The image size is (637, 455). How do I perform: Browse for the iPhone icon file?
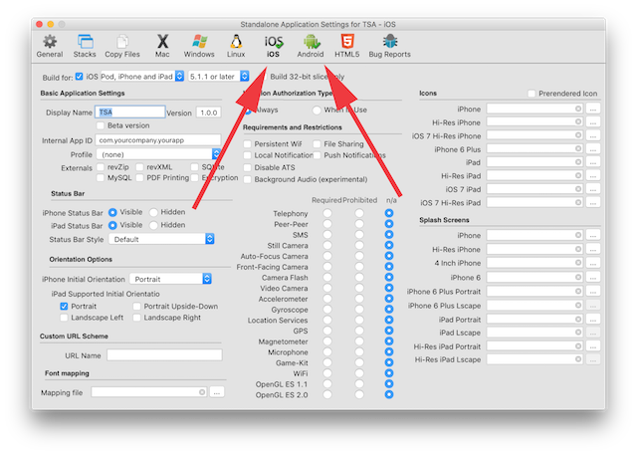pos(593,108)
